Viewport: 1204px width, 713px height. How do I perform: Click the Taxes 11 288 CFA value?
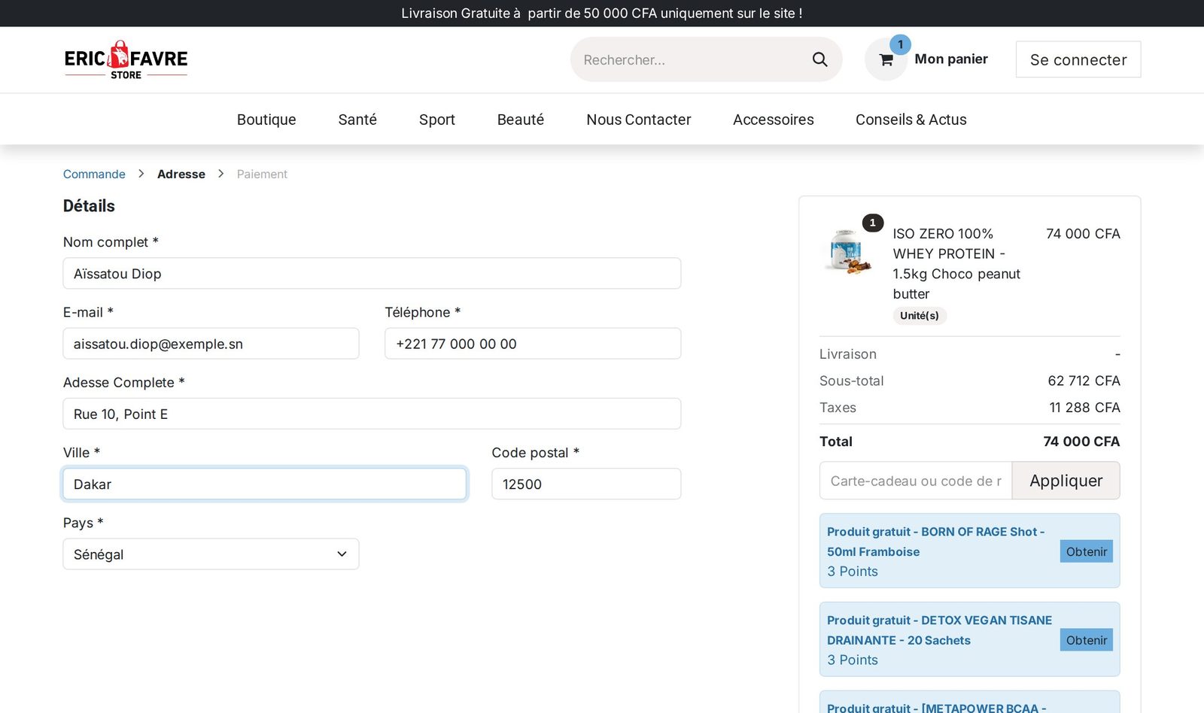pyautogui.click(x=1084, y=408)
